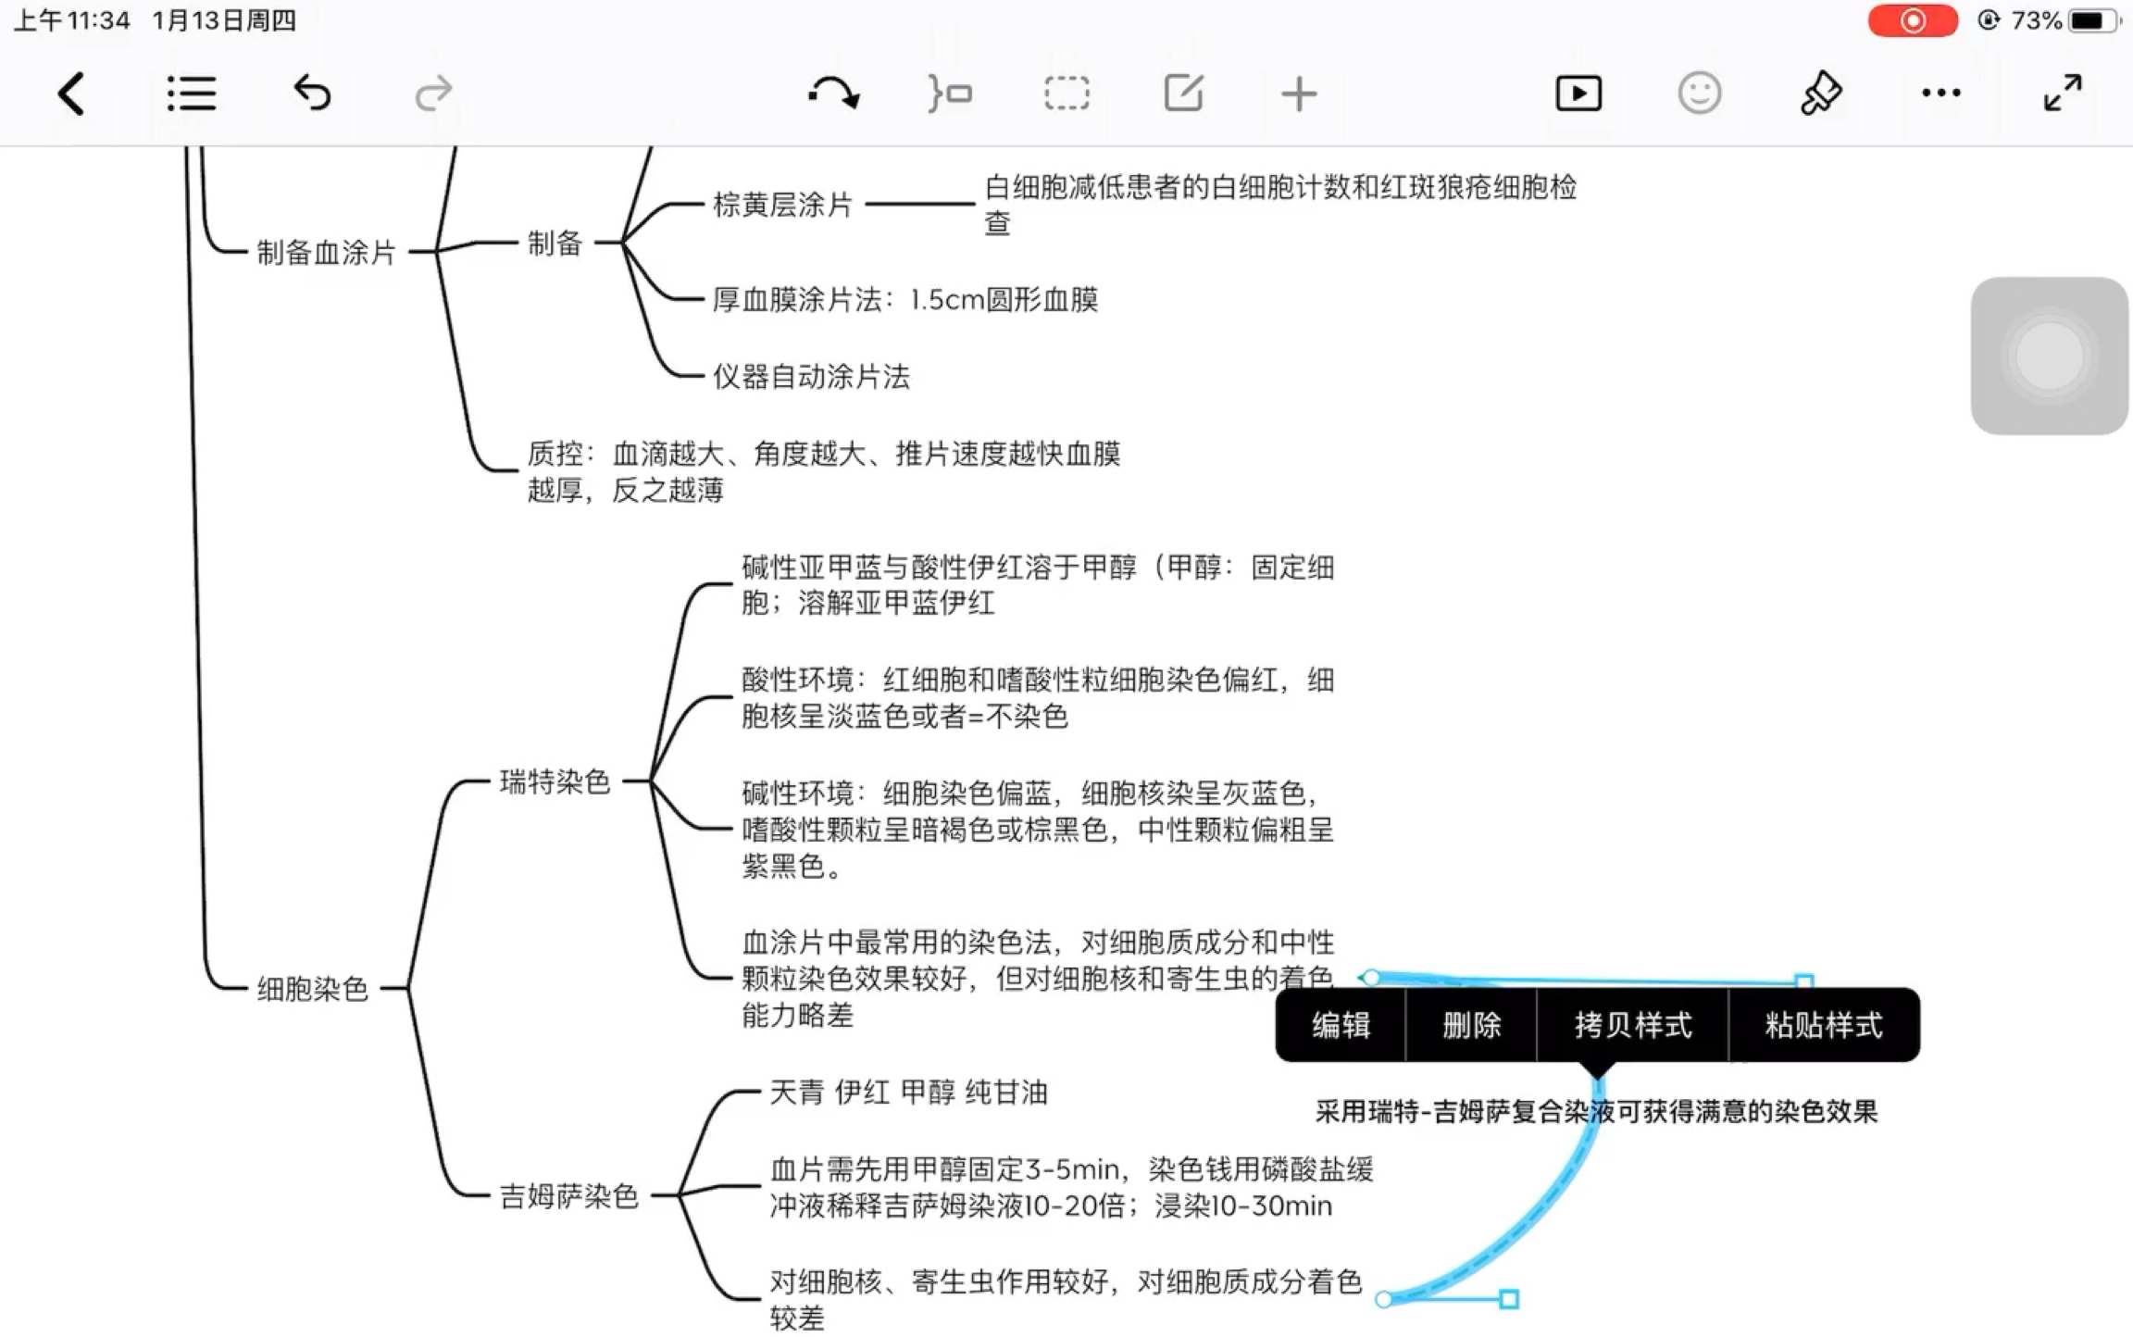Tap the back arrow icon

click(x=71, y=94)
